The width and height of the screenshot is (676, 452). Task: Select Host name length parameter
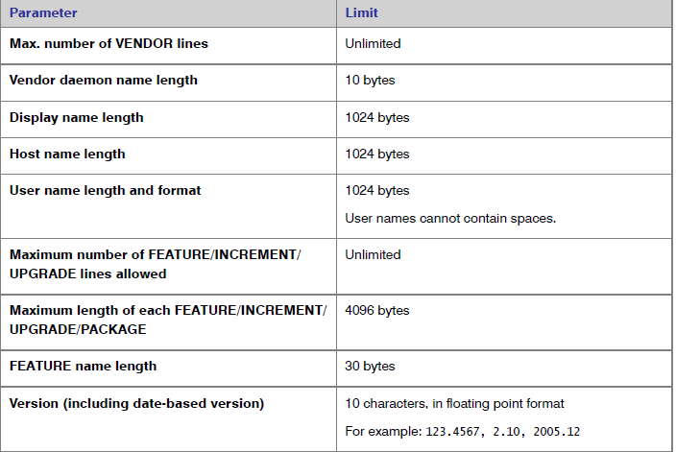coord(67,154)
